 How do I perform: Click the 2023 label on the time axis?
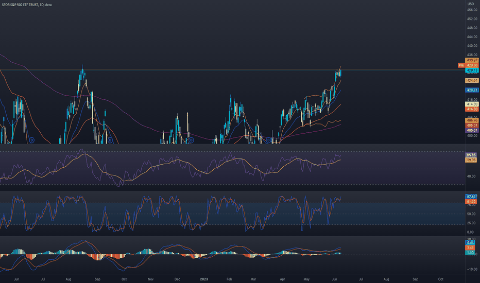click(204, 279)
